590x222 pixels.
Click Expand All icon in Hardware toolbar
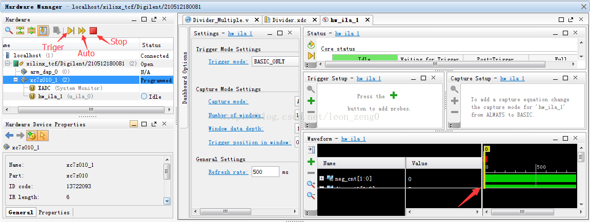click(x=32, y=30)
